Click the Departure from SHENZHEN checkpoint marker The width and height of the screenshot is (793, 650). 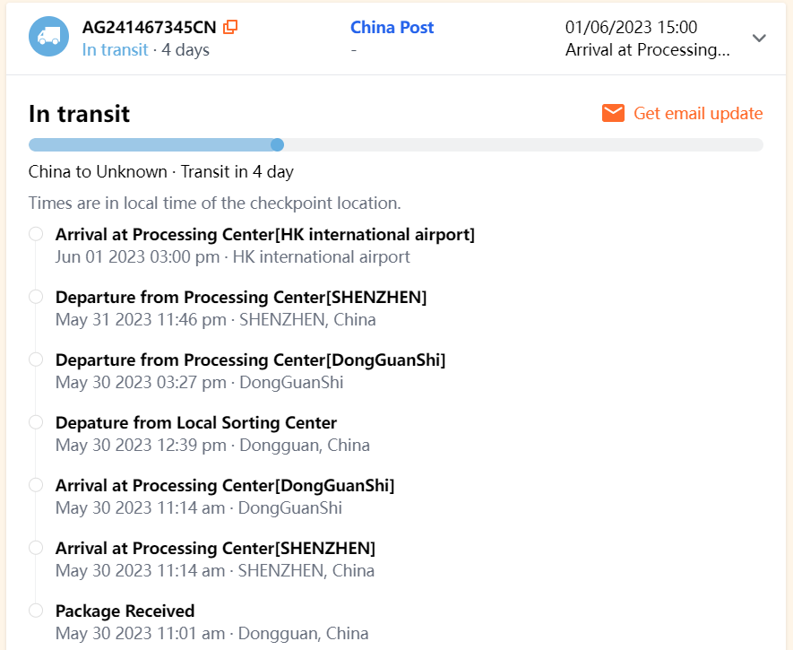click(x=36, y=297)
